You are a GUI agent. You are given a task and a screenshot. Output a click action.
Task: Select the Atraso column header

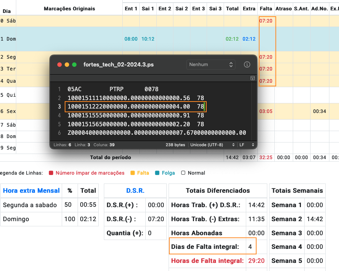click(284, 8)
